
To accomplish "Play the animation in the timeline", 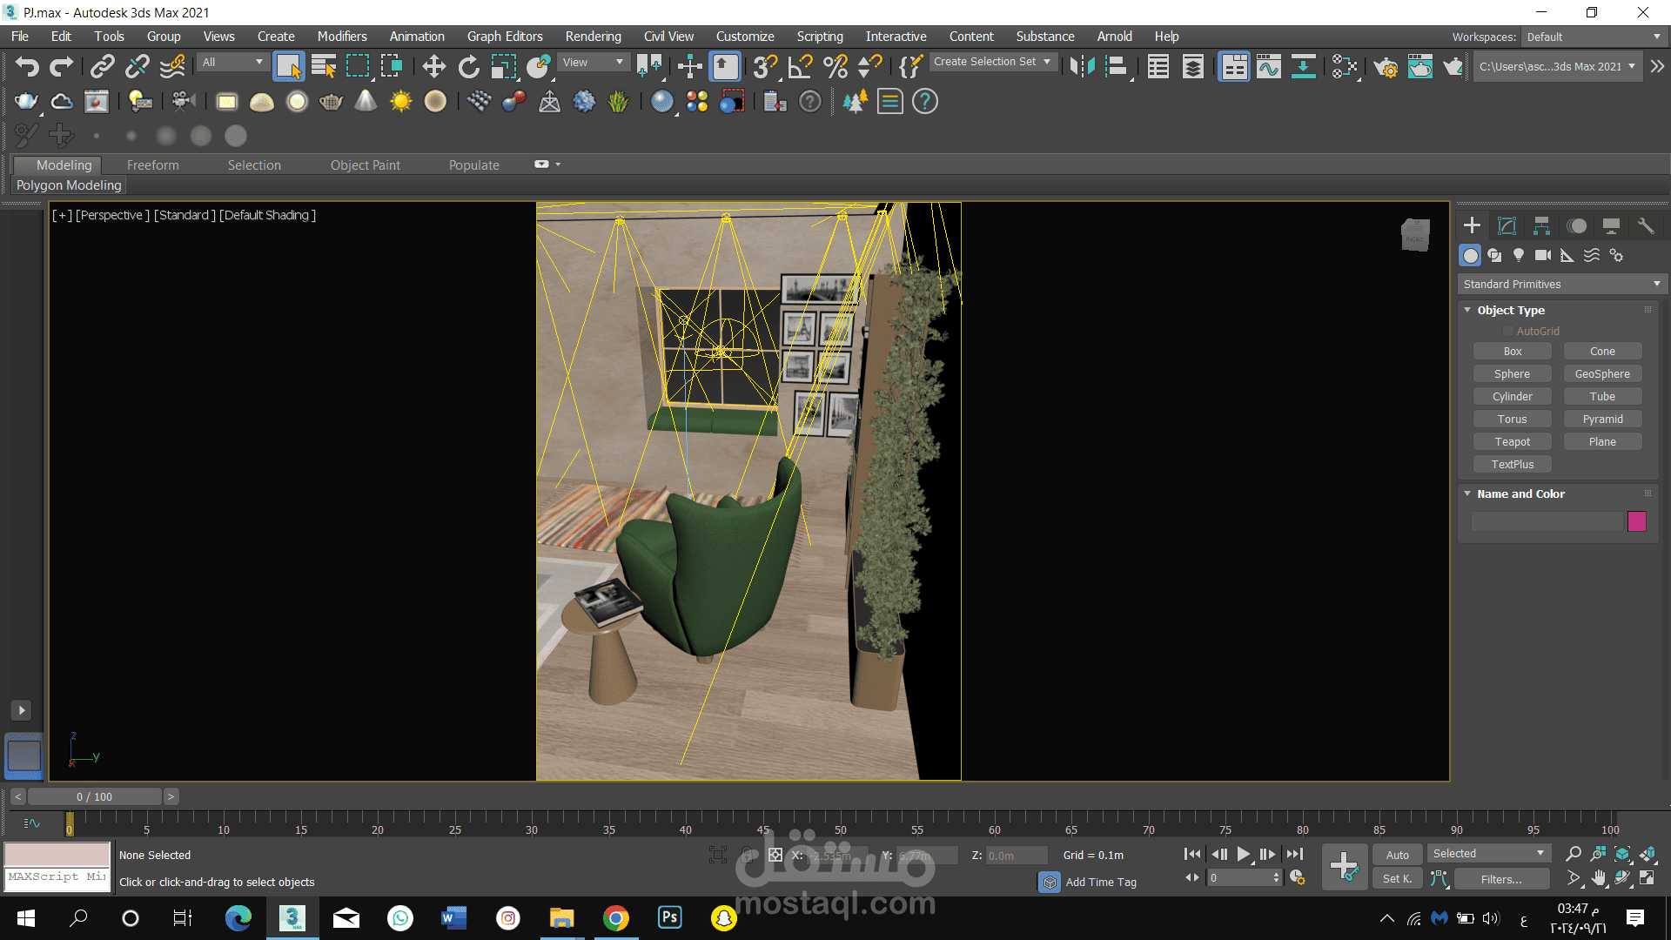I will click(x=1243, y=855).
